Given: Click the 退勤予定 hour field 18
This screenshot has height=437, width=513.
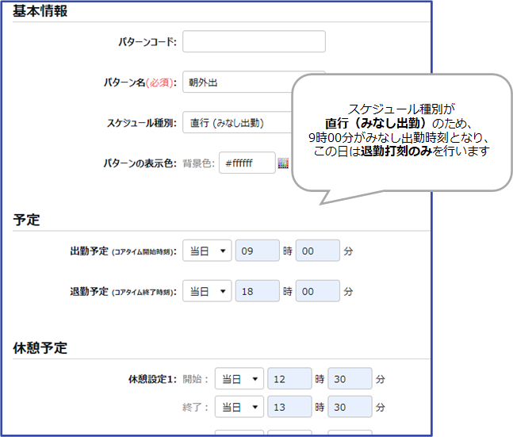Looking at the screenshot, I should coord(258,291).
